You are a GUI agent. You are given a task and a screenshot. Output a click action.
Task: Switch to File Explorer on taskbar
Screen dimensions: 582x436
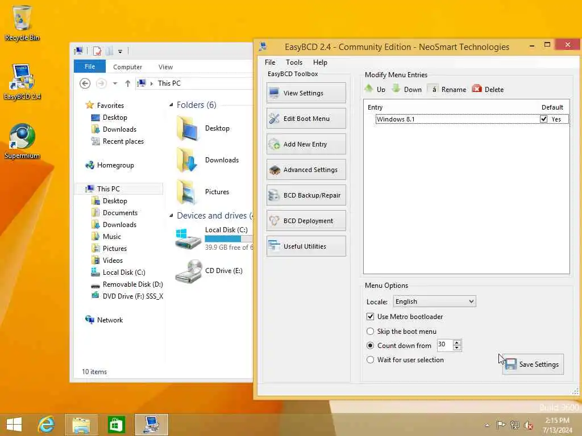81,425
